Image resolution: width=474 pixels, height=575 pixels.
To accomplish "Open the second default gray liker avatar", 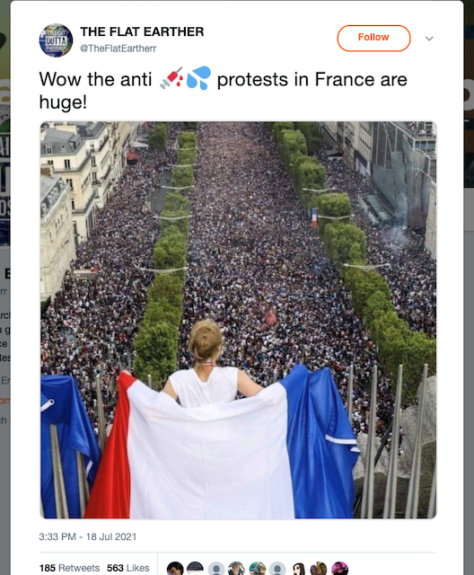I will click(277, 569).
